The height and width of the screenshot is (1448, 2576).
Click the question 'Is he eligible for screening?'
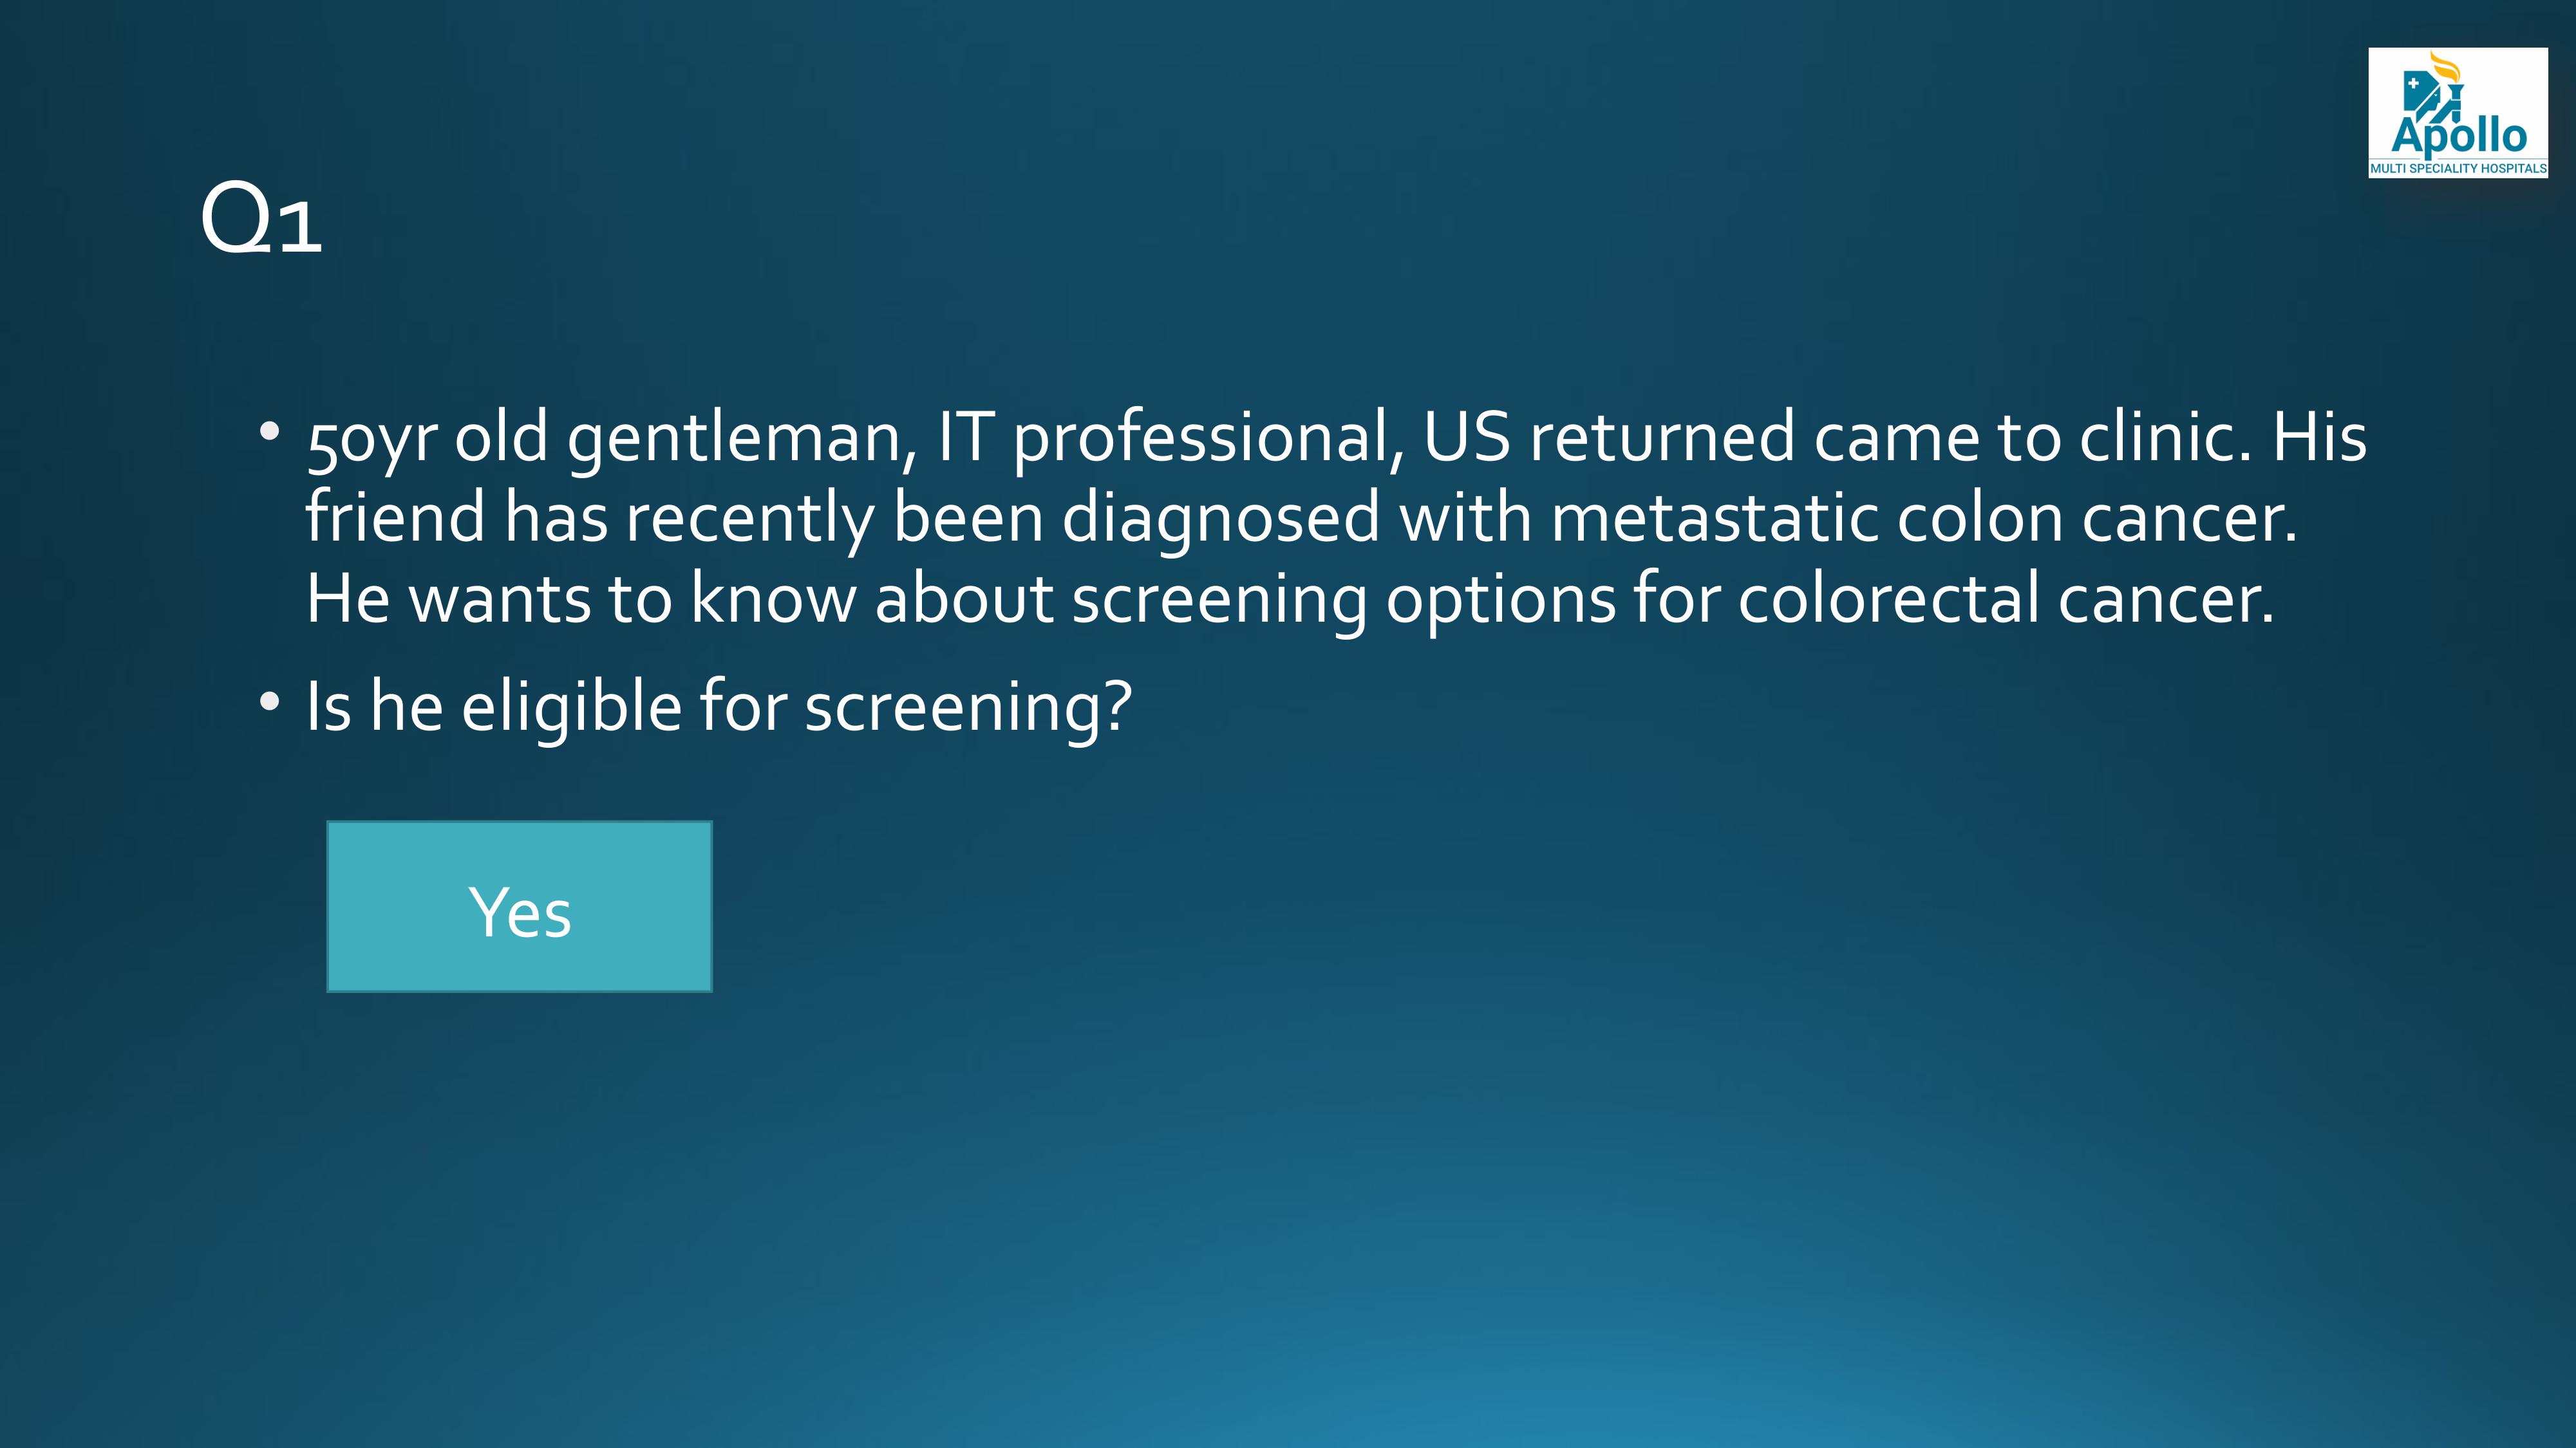(x=719, y=707)
